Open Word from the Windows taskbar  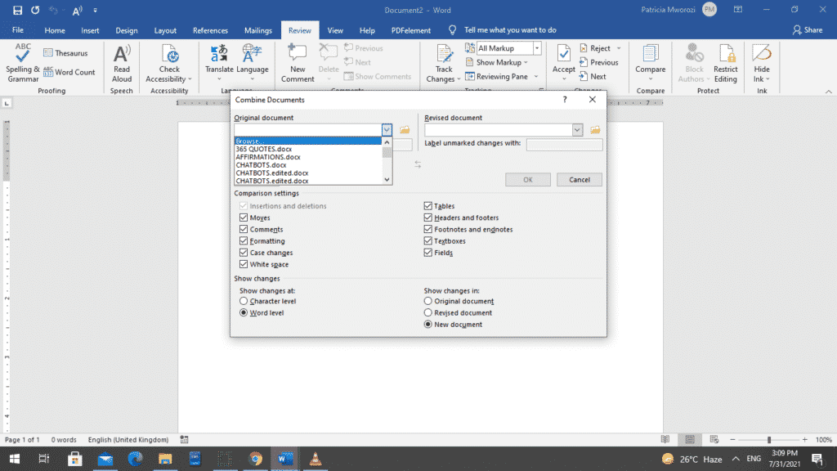click(x=285, y=459)
